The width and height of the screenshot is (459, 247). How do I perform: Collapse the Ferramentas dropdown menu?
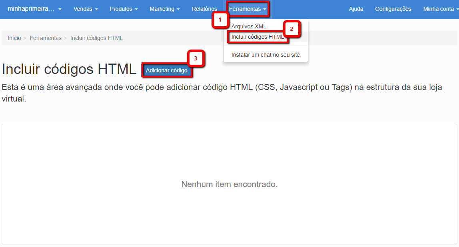pos(247,9)
